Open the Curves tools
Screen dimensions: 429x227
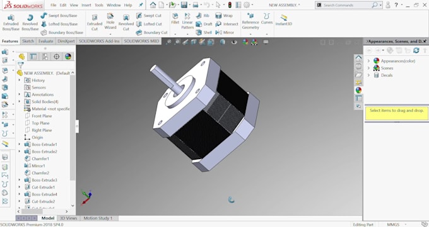[267, 19]
